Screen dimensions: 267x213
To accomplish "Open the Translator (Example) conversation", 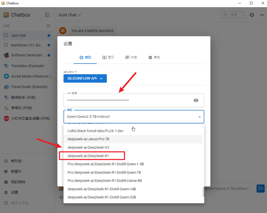I will point(28,66).
